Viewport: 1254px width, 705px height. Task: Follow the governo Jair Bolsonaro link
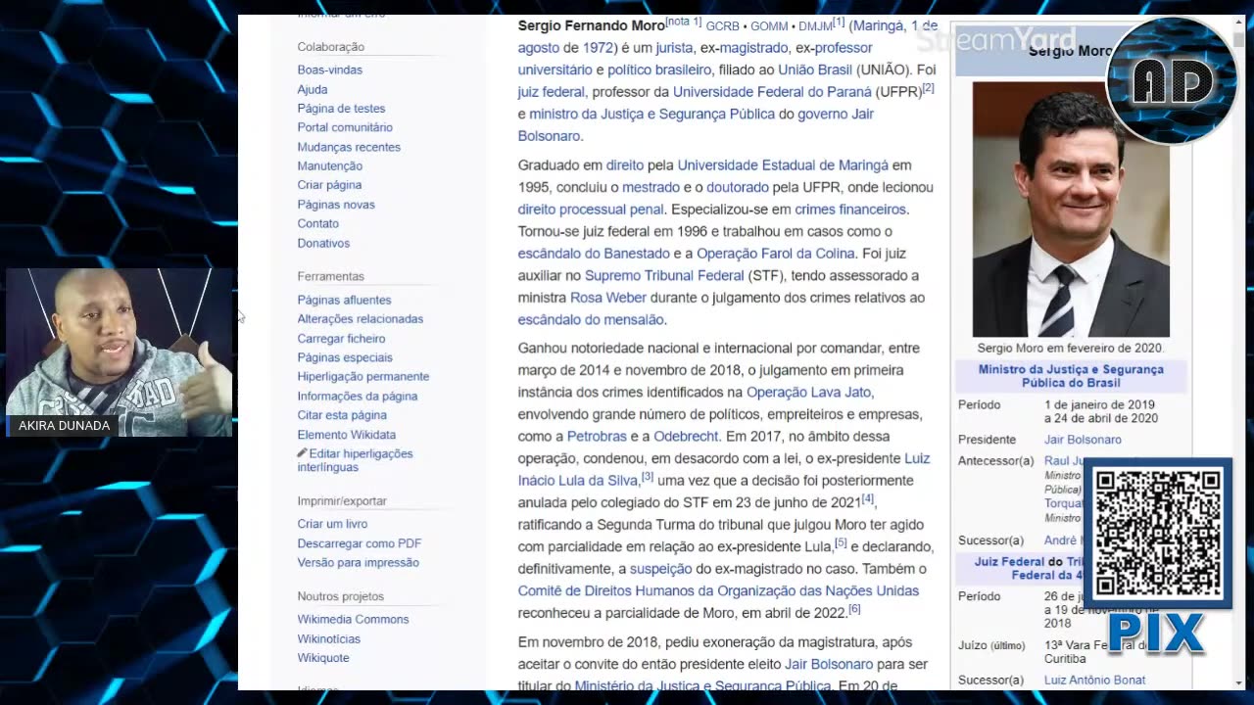(696, 125)
